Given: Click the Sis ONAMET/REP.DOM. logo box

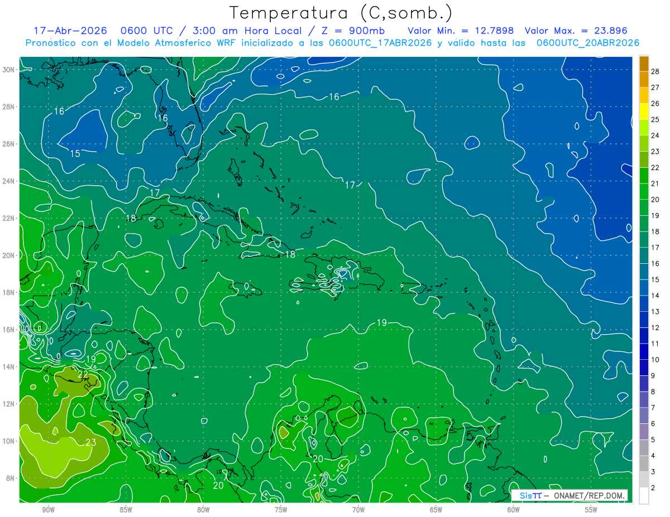Looking at the screenshot, I should click(x=569, y=495).
